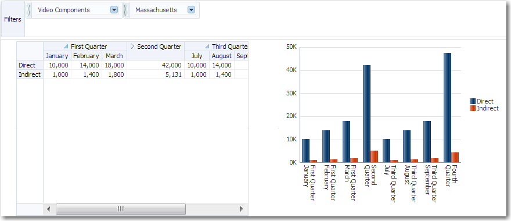This screenshot has height=221, width=511.
Task: Grab the Video Components filter drag handle
Action: tap(29, 10)
